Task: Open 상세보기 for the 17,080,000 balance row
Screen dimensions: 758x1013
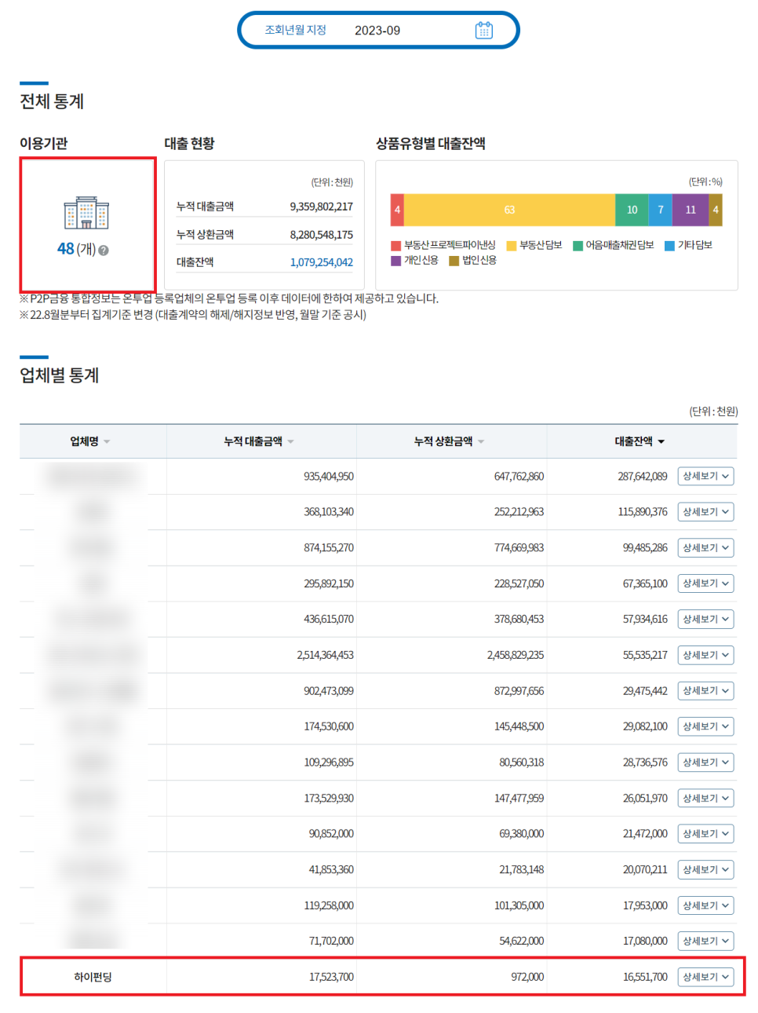Action: coord(705,941)
